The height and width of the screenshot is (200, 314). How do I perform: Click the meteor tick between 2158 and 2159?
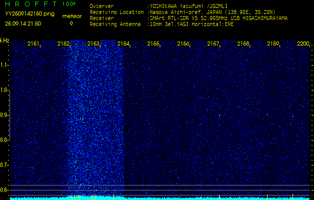tap(268, 197)
